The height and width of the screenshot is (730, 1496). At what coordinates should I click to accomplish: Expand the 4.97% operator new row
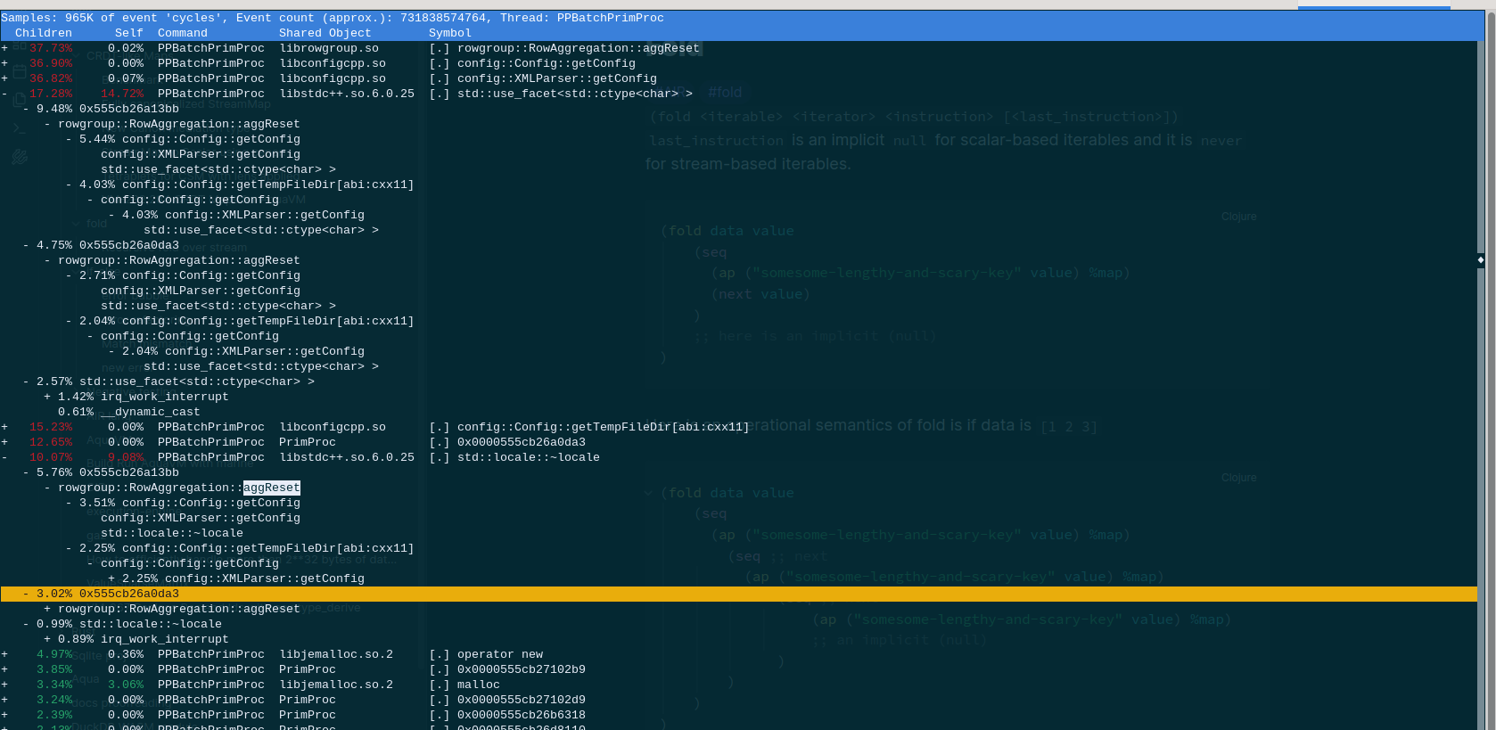click(x=4, y=654)
